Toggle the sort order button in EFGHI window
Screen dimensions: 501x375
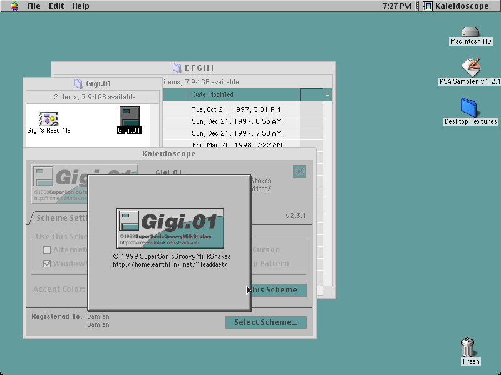pyautogui.click(x=327, y=94)
